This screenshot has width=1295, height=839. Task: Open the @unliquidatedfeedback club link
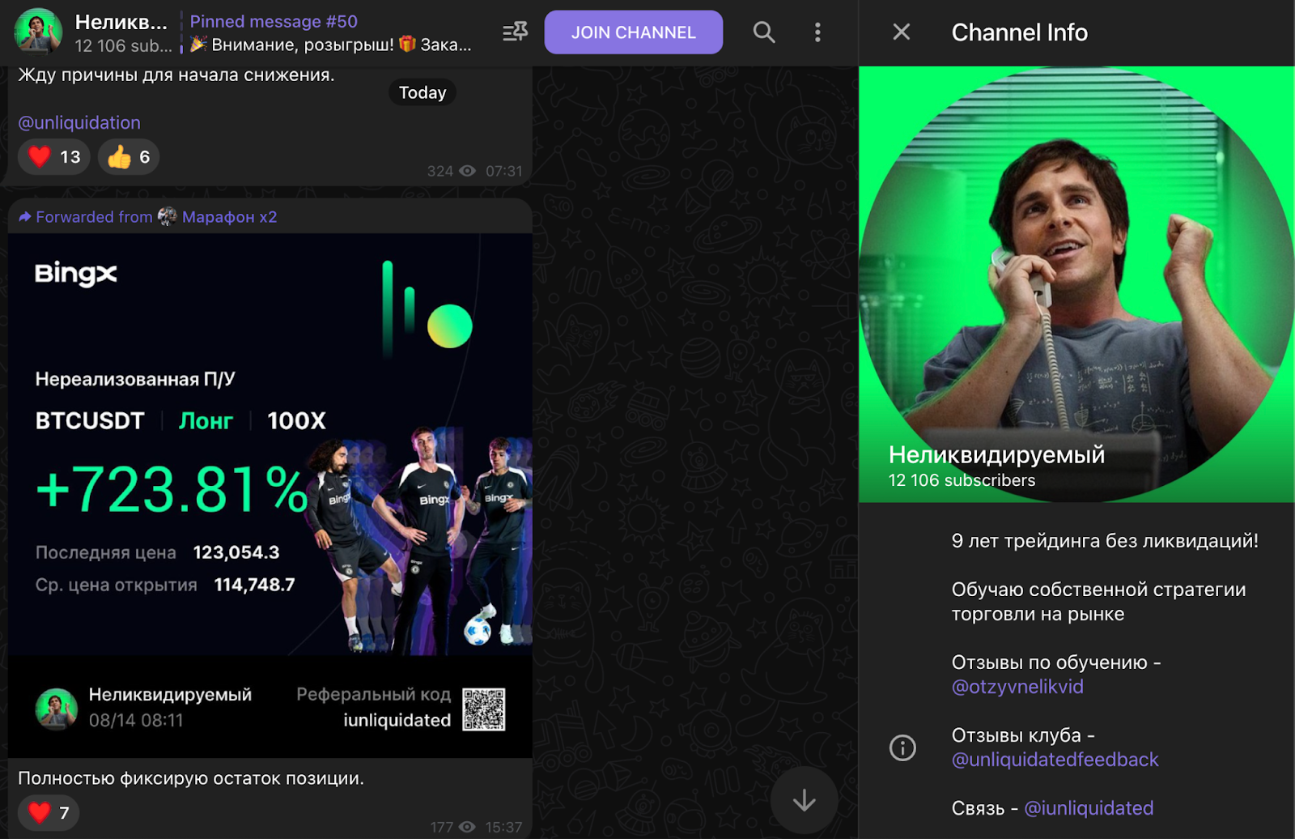[1055, 760]
